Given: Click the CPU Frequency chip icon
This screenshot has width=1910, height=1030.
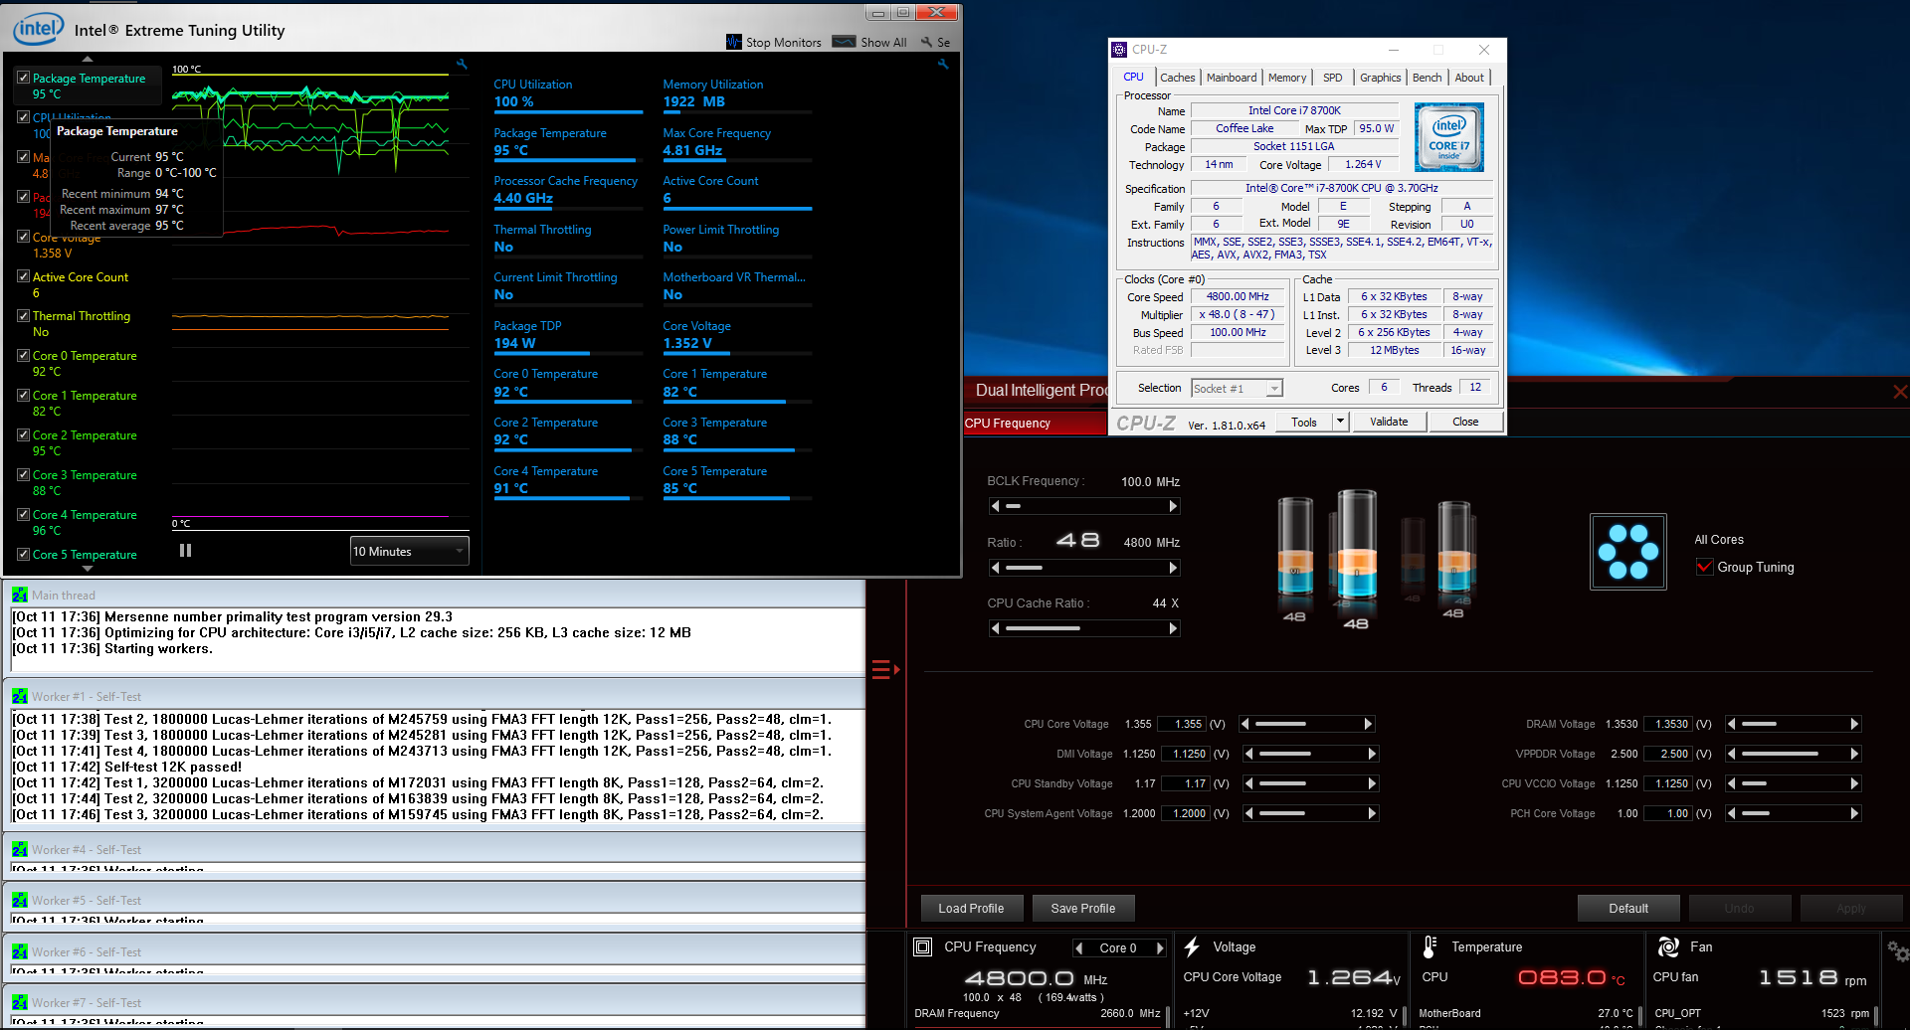Looking at the screenshot, I should [x=922, y=946].
